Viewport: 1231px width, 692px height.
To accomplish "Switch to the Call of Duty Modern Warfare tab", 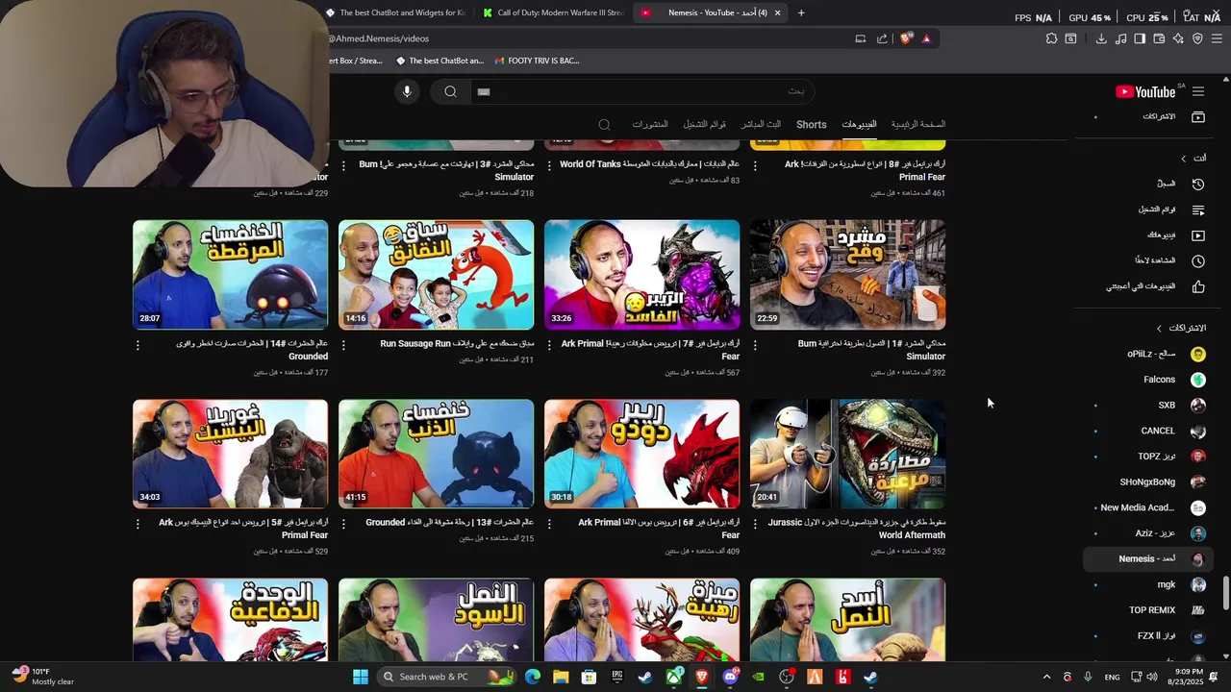I will (x=554, y=12).
